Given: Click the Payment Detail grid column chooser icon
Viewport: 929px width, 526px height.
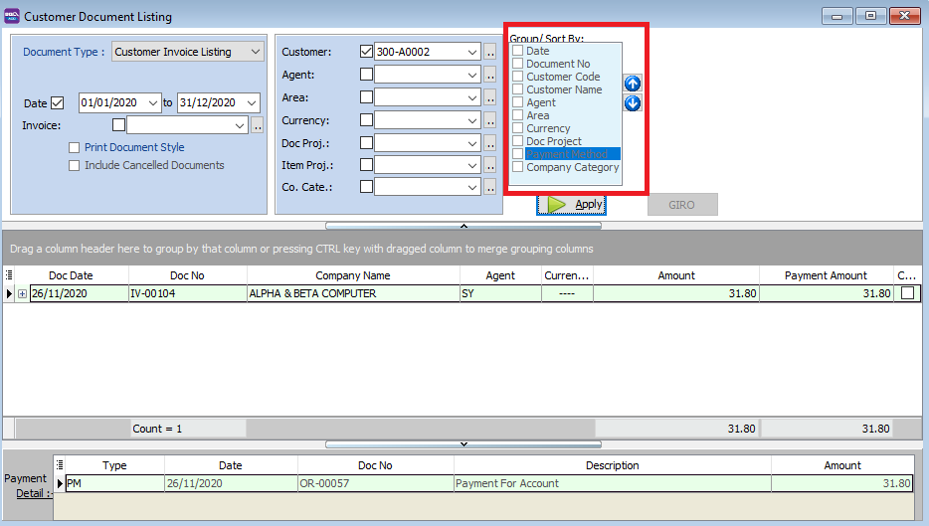Looking at the screenshot, I should 60,464.
